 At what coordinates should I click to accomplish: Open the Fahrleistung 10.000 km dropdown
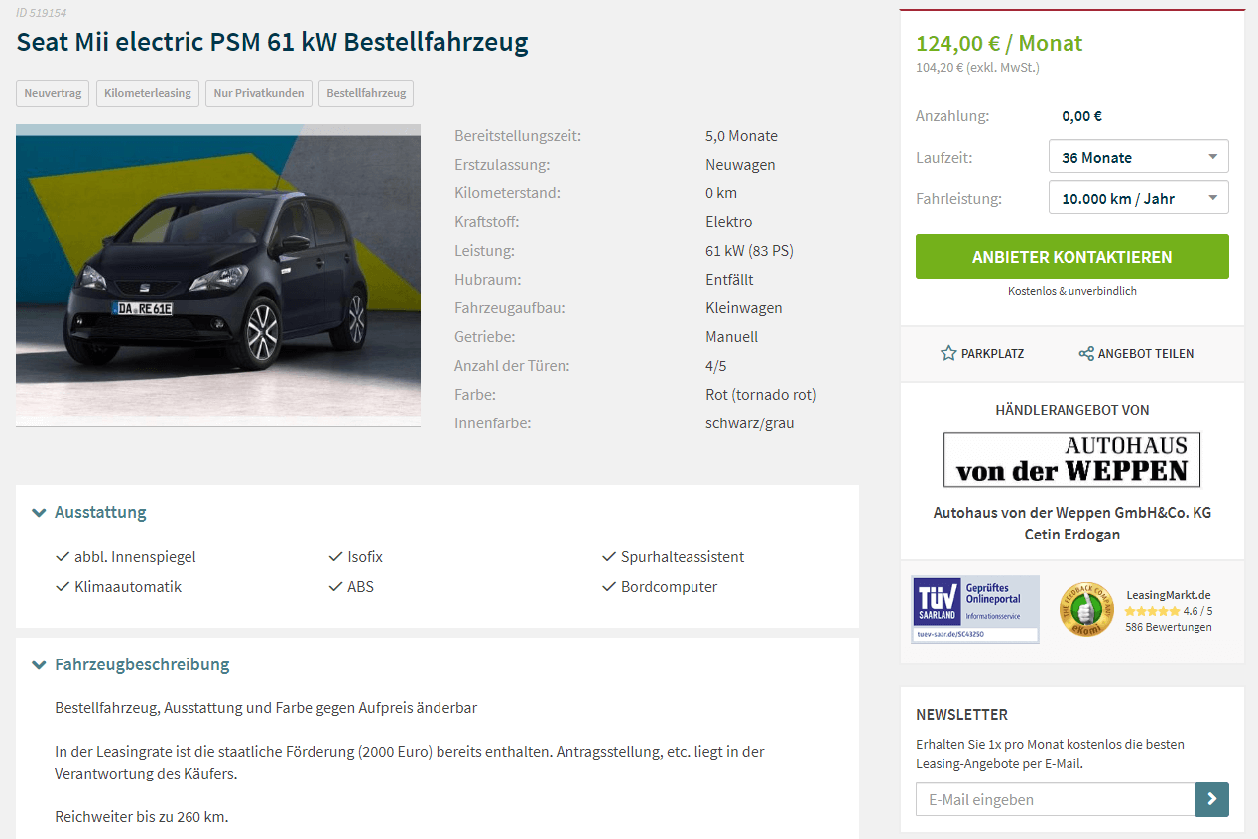(x=1139, y=198)
